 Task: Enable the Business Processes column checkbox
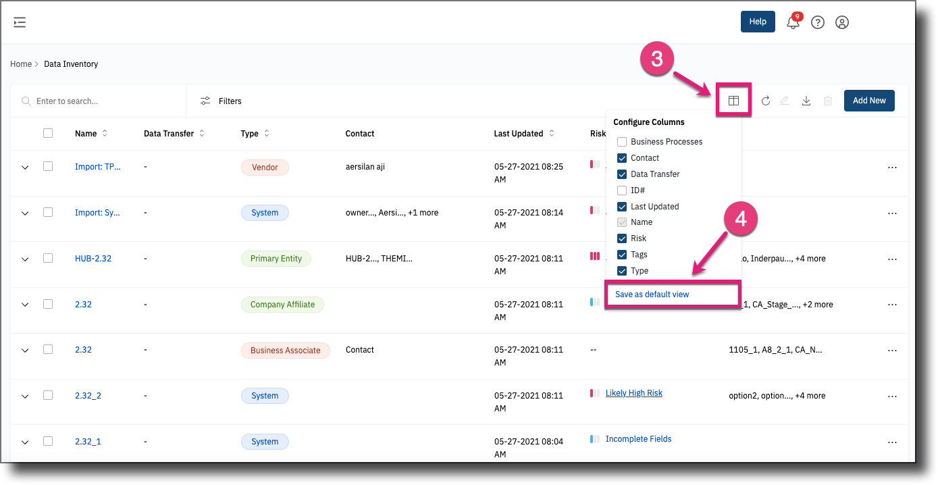click(x=621, y=141)
